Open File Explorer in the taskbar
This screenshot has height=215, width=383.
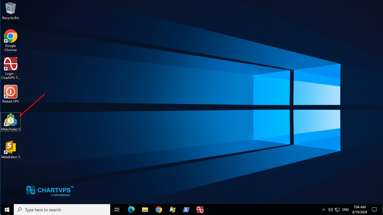coord(145,210)
